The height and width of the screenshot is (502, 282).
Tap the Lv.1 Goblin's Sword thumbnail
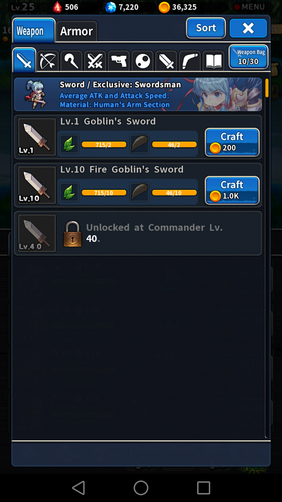37,137
